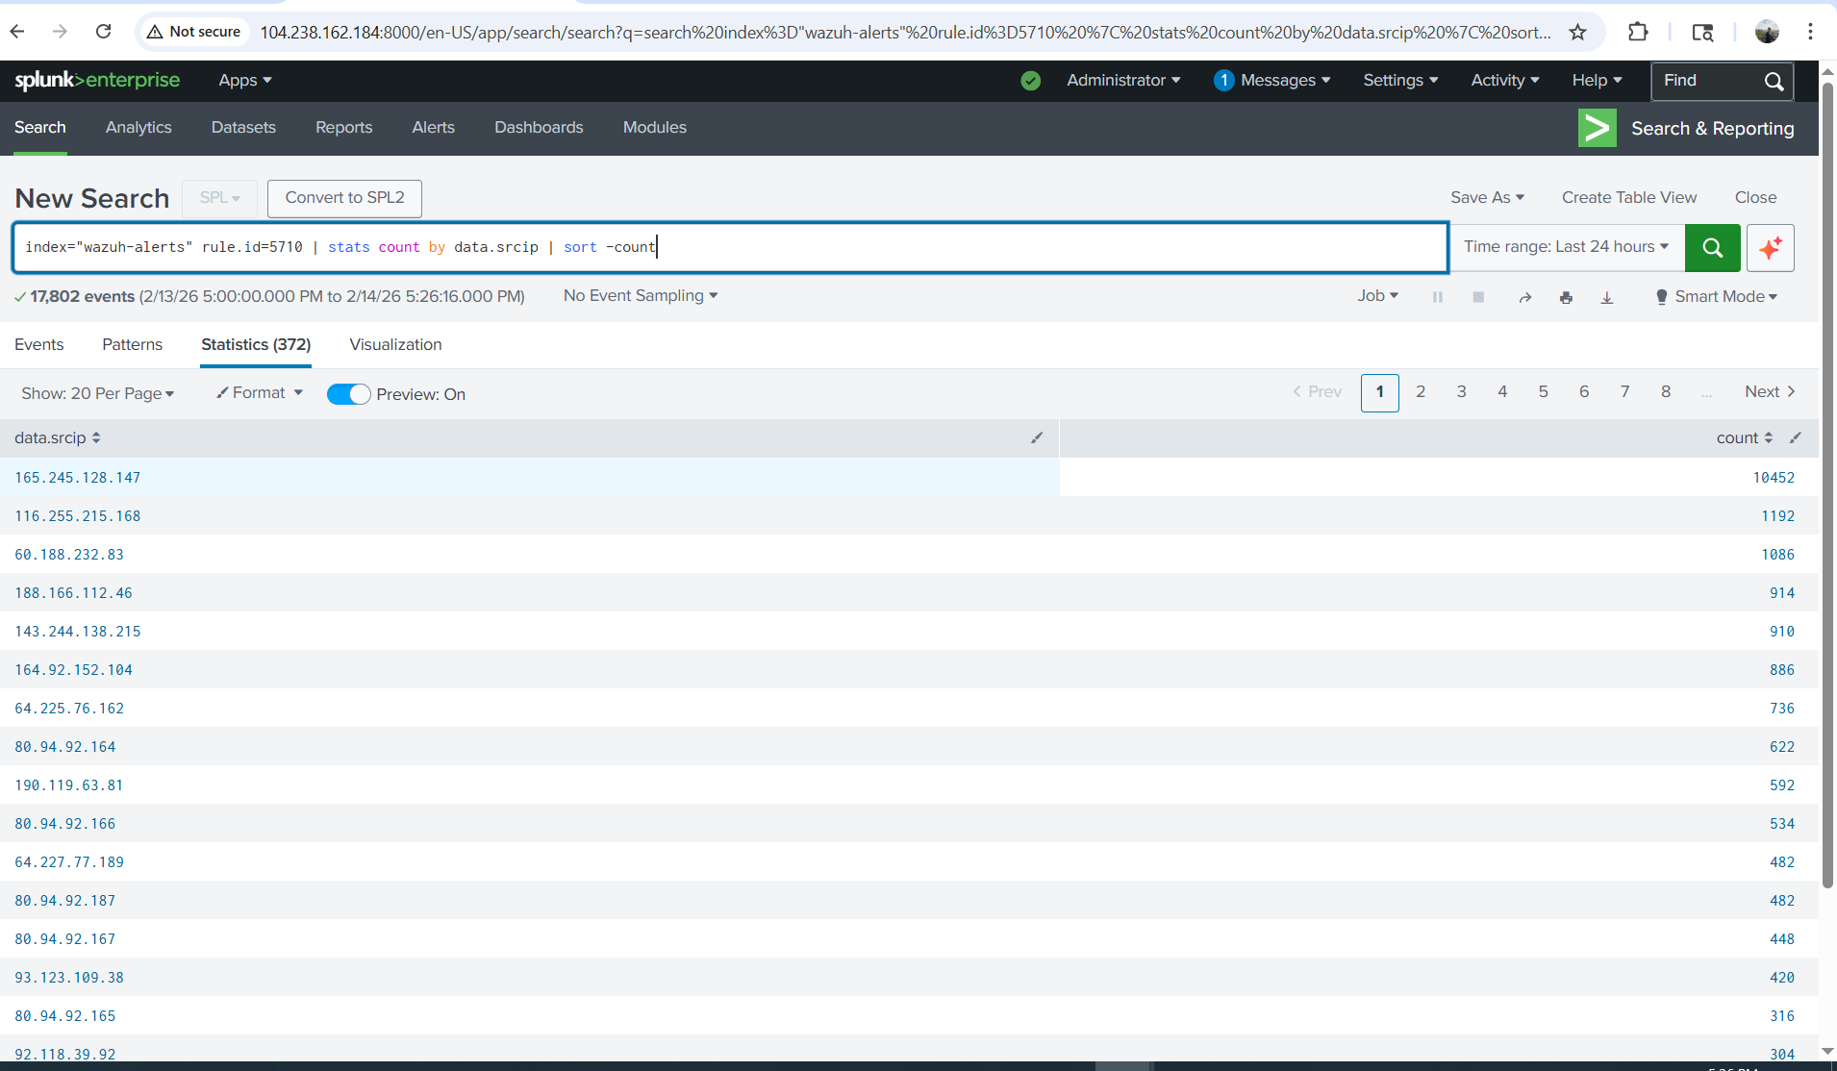Open Time range Last 24 hours picker
Viewport: 1837px width, 1071px height.
click(x=1567, y=247)
